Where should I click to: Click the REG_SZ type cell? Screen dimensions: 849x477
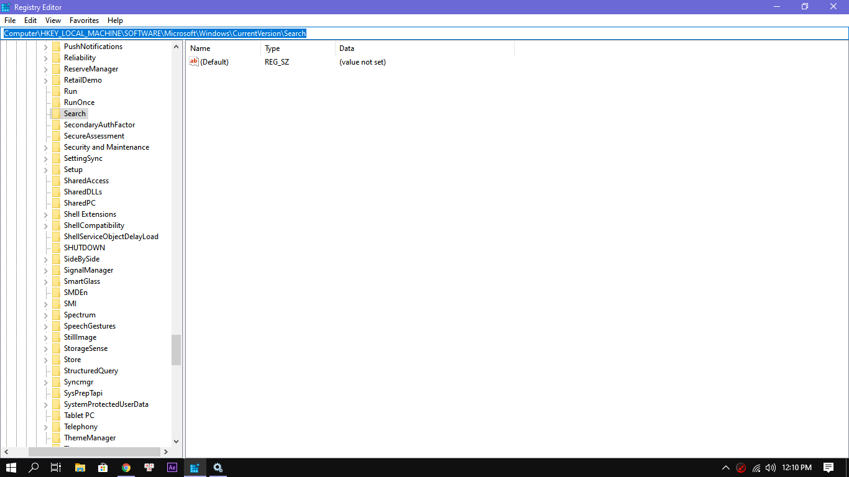click(x=277, y=62)
